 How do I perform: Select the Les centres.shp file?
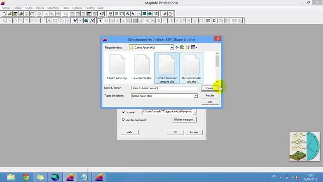pyautogui.click(x=142, y=67)
